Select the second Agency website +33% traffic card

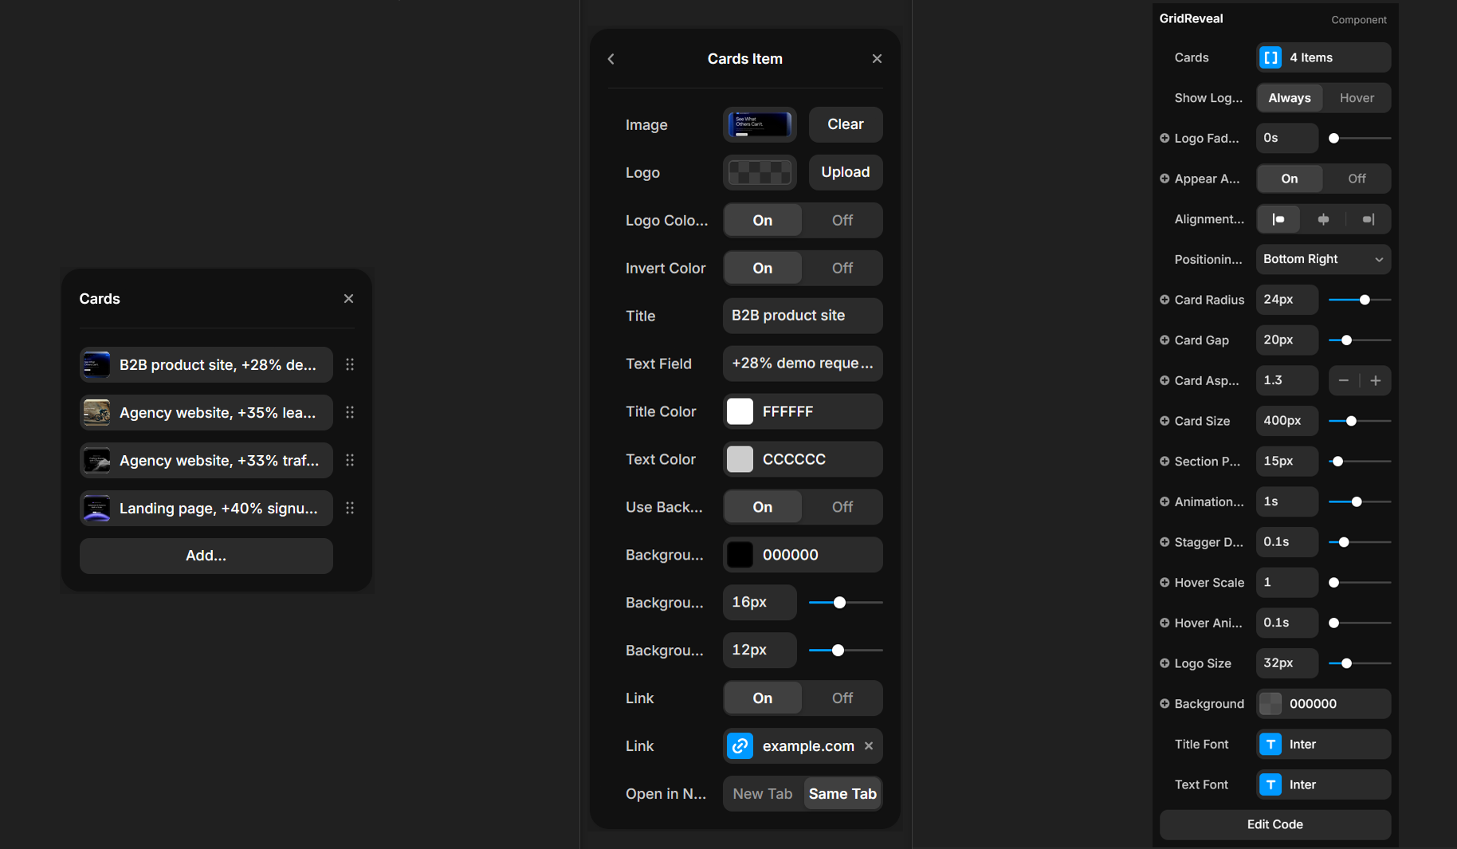coord(206,461)
